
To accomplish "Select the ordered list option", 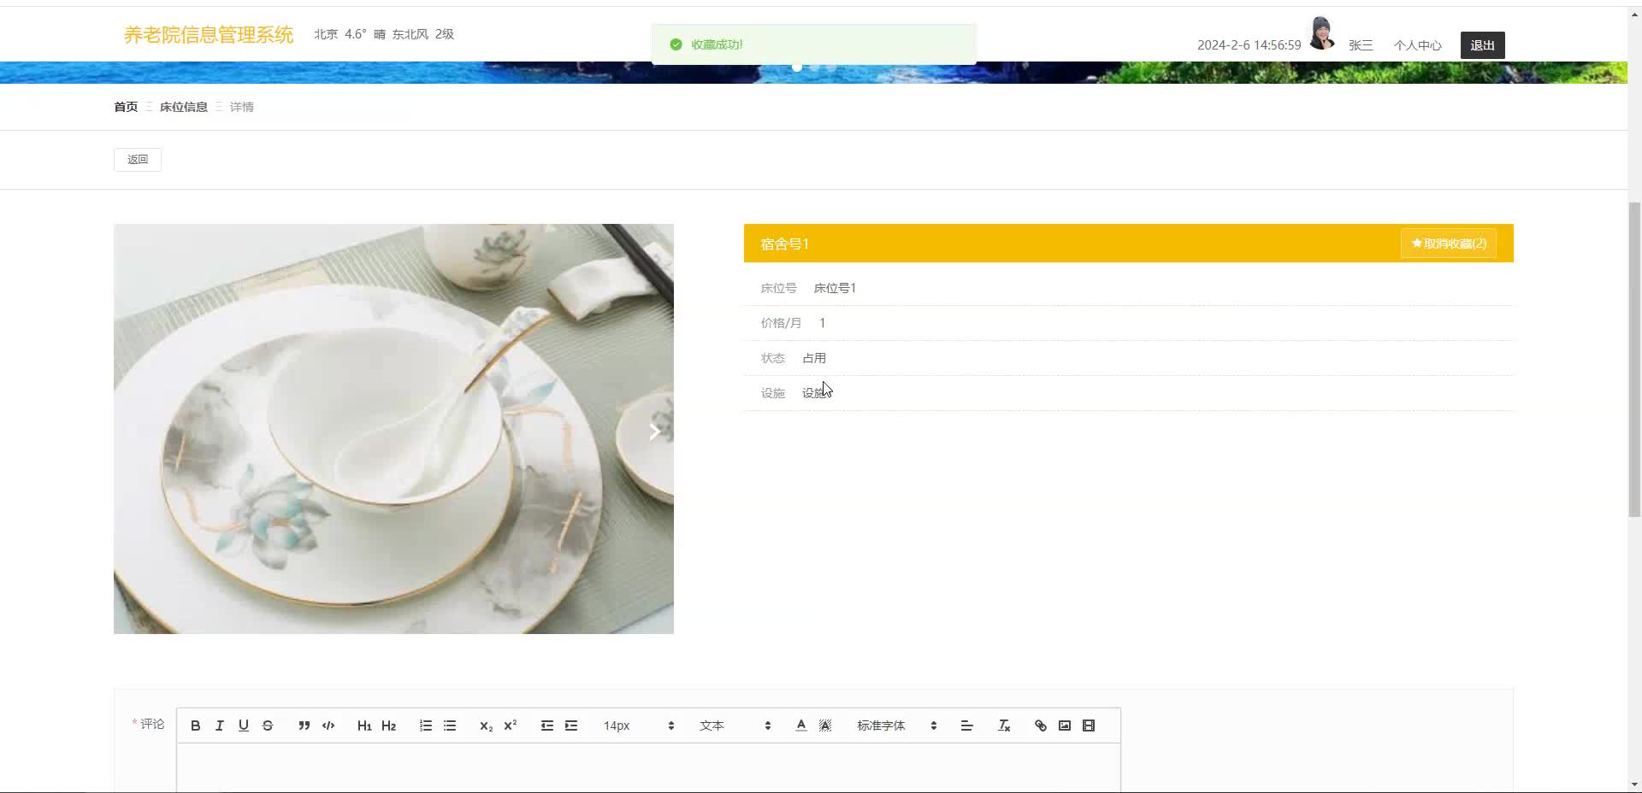I will click(425, 725).
